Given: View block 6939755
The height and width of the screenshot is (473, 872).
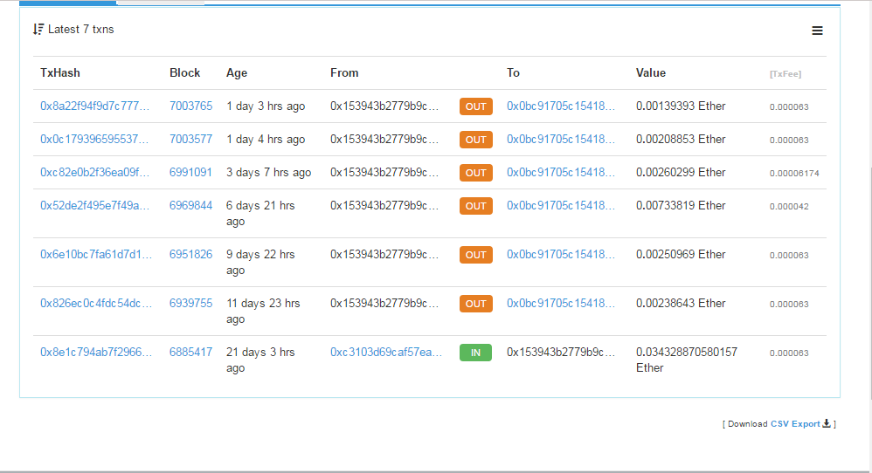Looking at the screenshot, I should tap(190, 304).
